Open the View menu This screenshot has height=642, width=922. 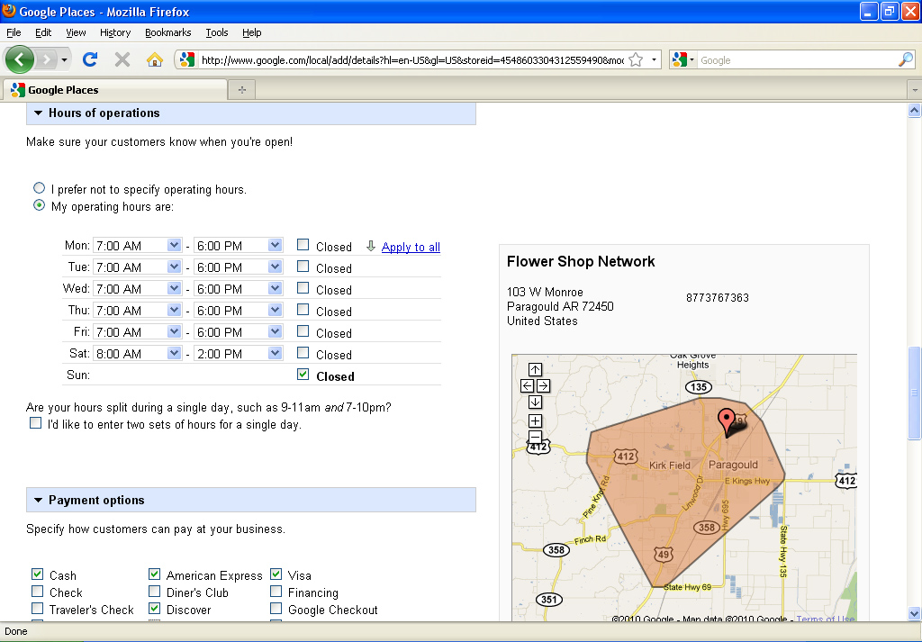[x=76, y=32]
